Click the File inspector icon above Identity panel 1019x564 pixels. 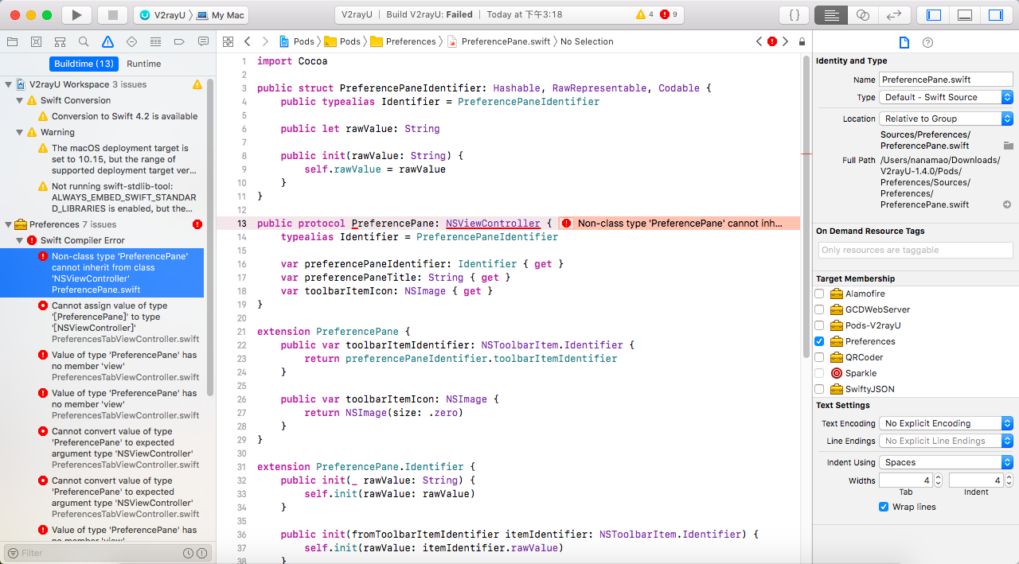click(x=904, y=44)
